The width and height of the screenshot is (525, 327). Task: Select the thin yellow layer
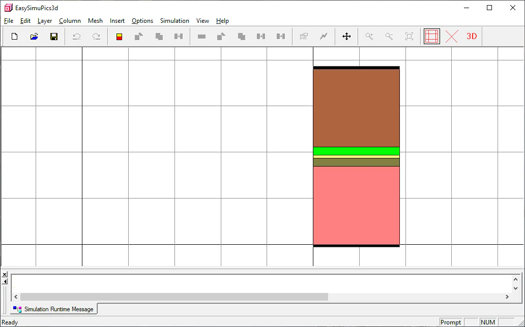coord(356,156)
